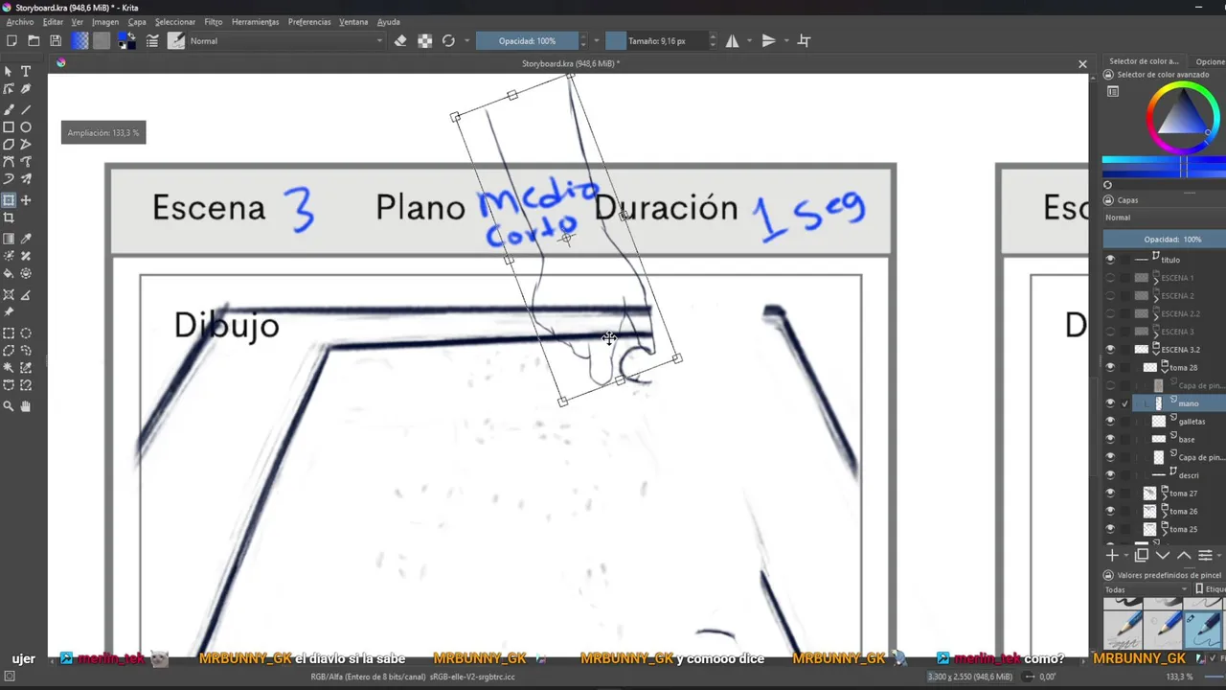Hide the base layer
Image resolution: width=1226 pixels, height=690 pixels.
pos(1110,439)
